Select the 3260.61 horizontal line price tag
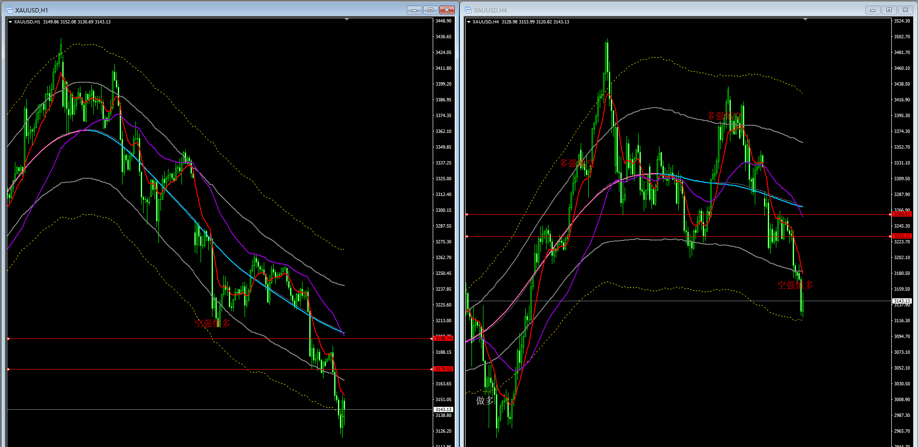 (x=902, y=214)
